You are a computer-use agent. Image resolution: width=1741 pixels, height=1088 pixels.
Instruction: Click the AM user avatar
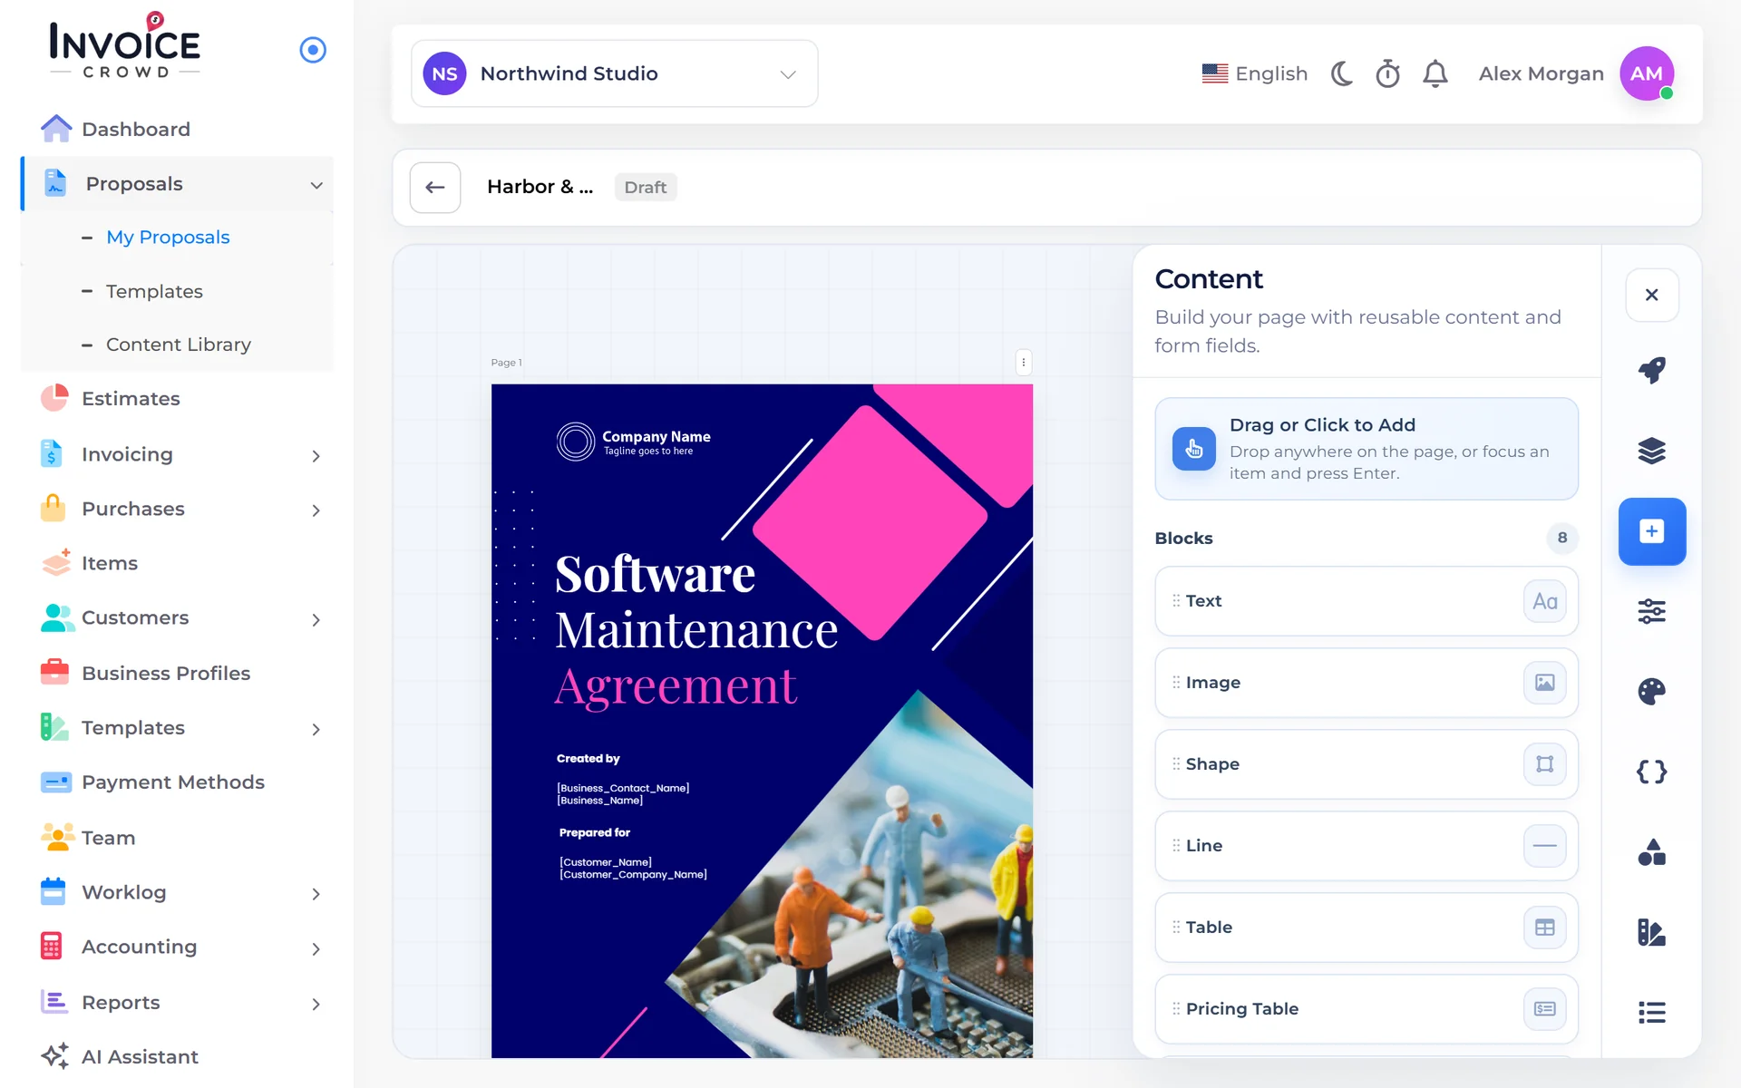pos(1647,73)
